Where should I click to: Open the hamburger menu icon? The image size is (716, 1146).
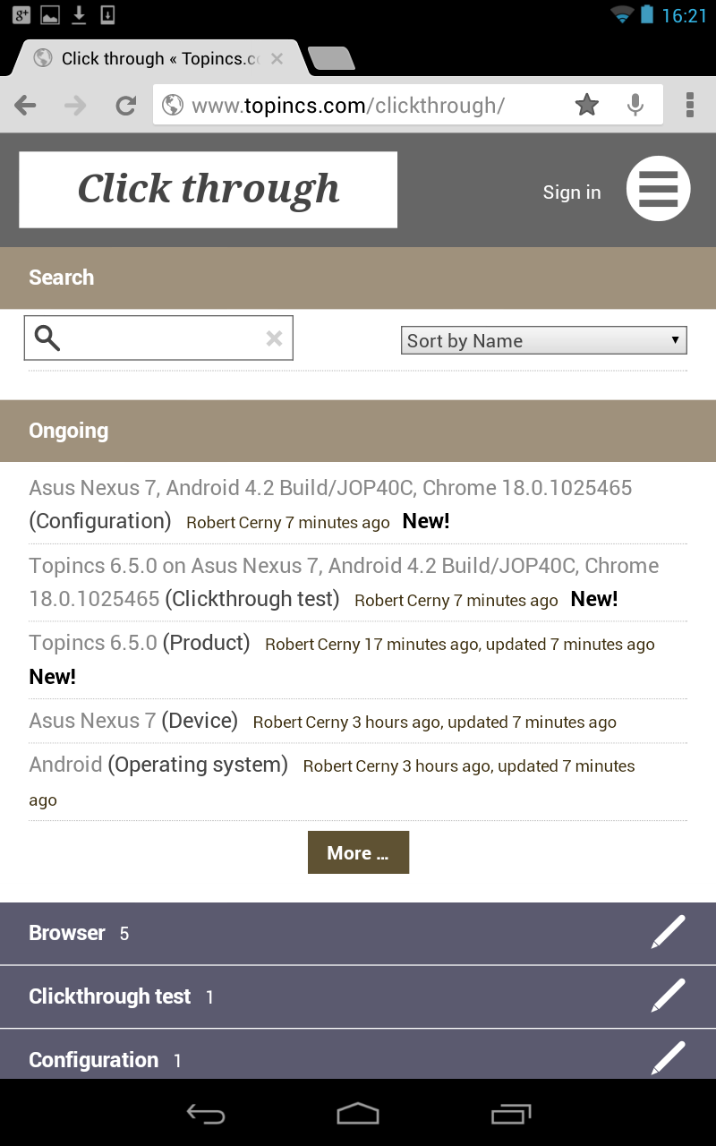(x=658, y=189)
